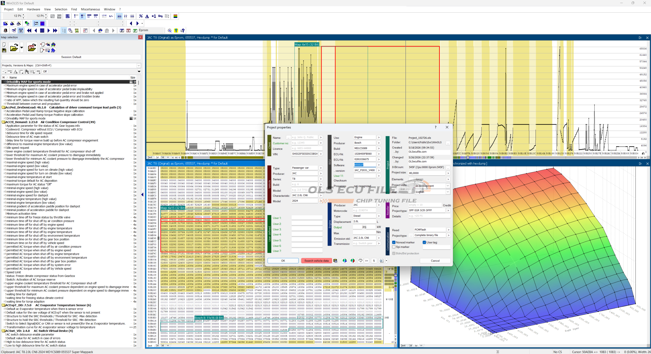Click the blue puzzle piece plugin icon
The image size is (651, 354).
coord(53,50)
